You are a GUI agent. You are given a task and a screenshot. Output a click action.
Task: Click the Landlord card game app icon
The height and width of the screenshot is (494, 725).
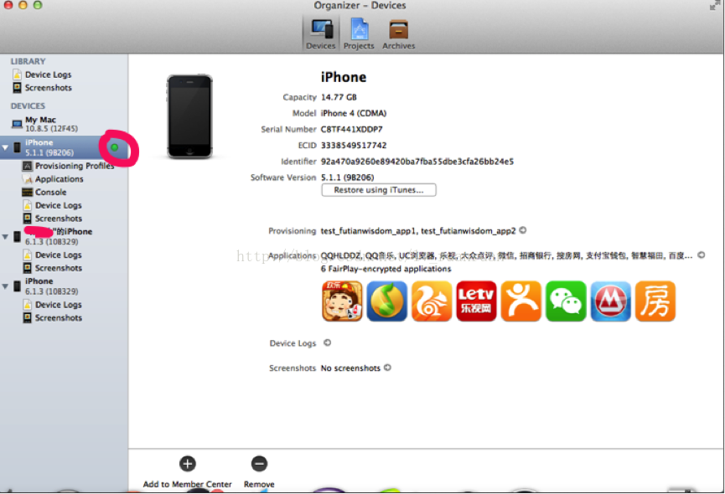[342, 301]
